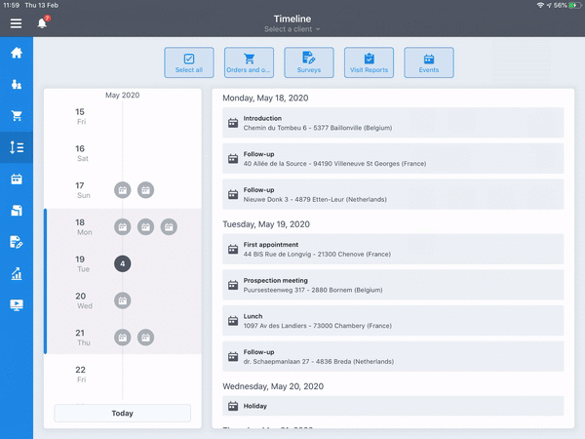This screenshot has width=585, height=439.
Task: Select Wednesday 20 in the date list
Action: (81, 300)
